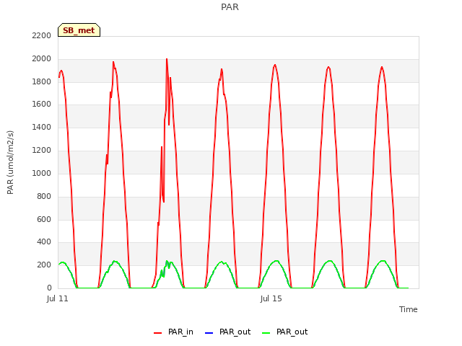The width and height of the screenshot is (462, 346).
Task: Click the blue PAR_out legend swatch
Action: click(209, 333)
